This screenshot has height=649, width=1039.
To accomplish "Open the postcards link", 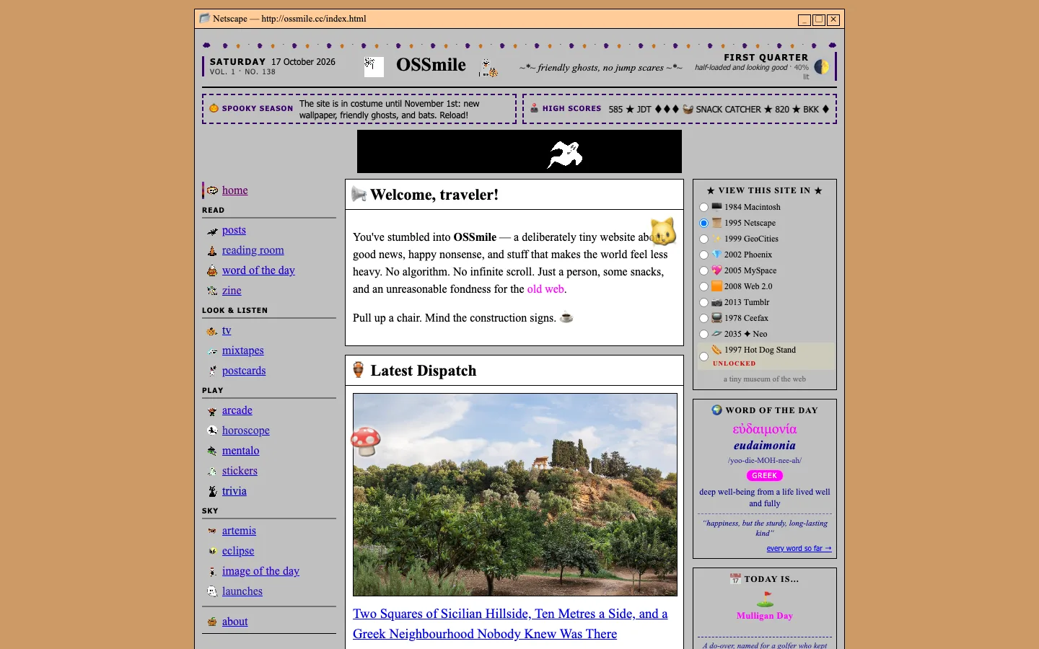I will [x=244, y=371].
